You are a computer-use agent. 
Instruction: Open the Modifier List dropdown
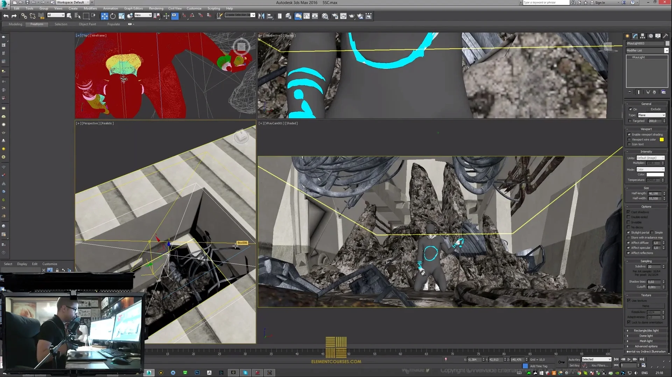coord(647,50)
